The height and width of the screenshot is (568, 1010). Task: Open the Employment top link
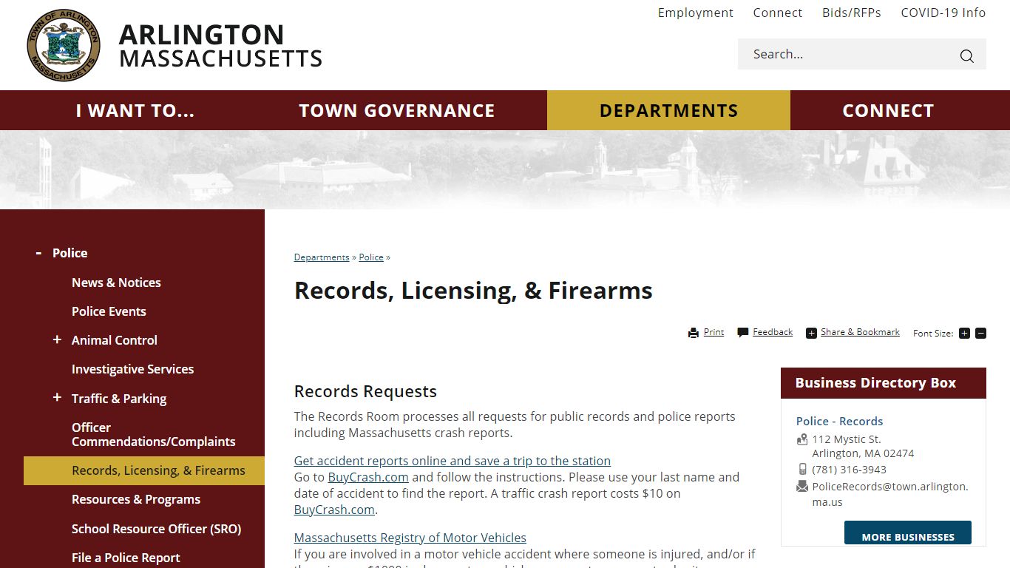click(x=696, y=13)
